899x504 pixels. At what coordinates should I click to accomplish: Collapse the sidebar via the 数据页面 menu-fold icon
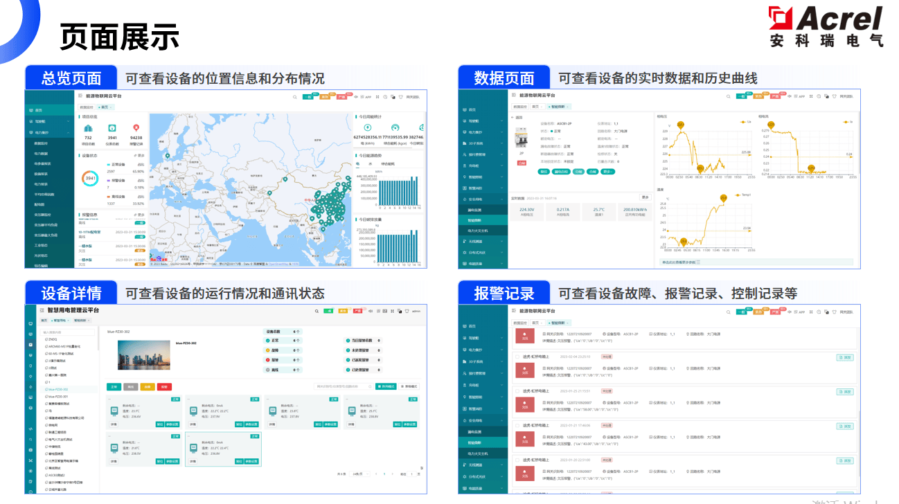513,95
